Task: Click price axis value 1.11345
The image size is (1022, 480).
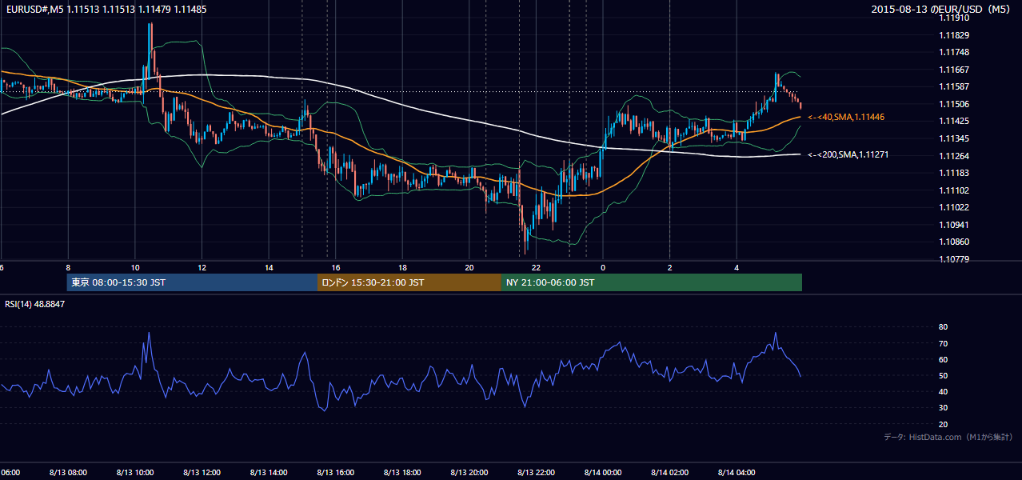Action: pyautogui.click(x=954, y=138)
